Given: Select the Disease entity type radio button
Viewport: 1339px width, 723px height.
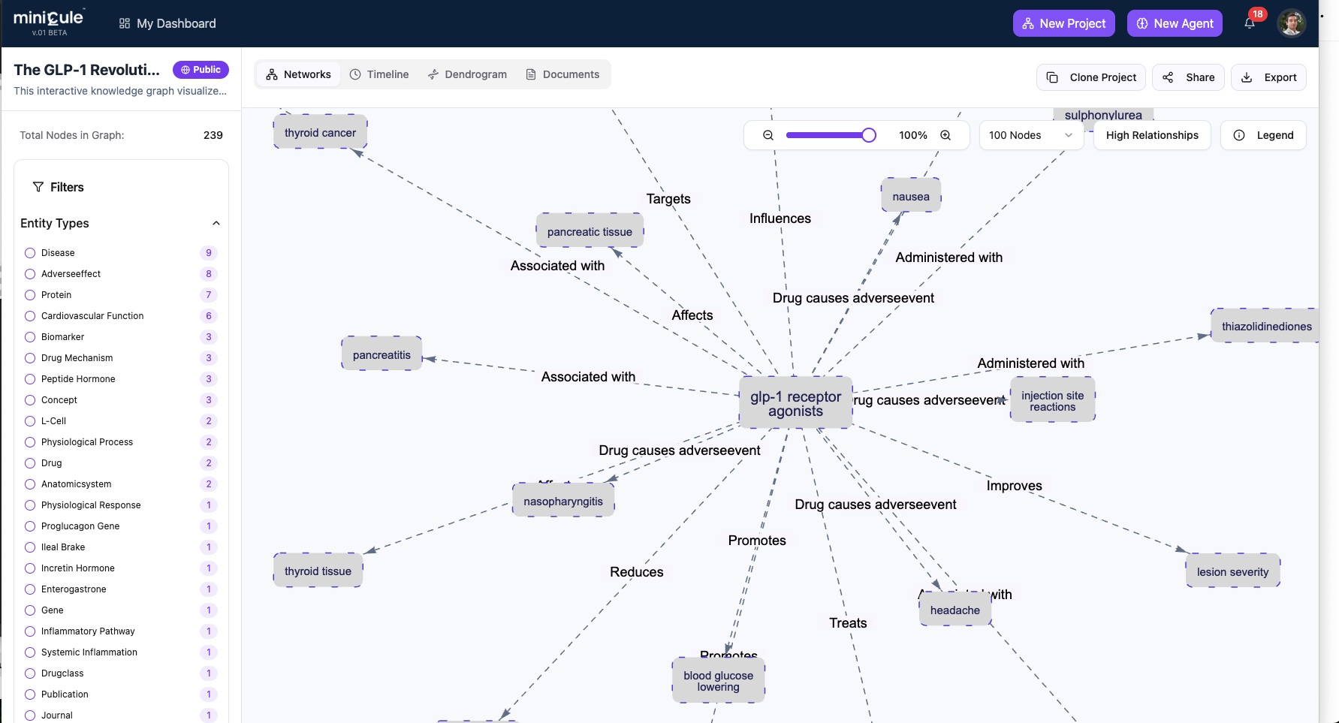Looking at the screenshot, I should tap(29, 252).
